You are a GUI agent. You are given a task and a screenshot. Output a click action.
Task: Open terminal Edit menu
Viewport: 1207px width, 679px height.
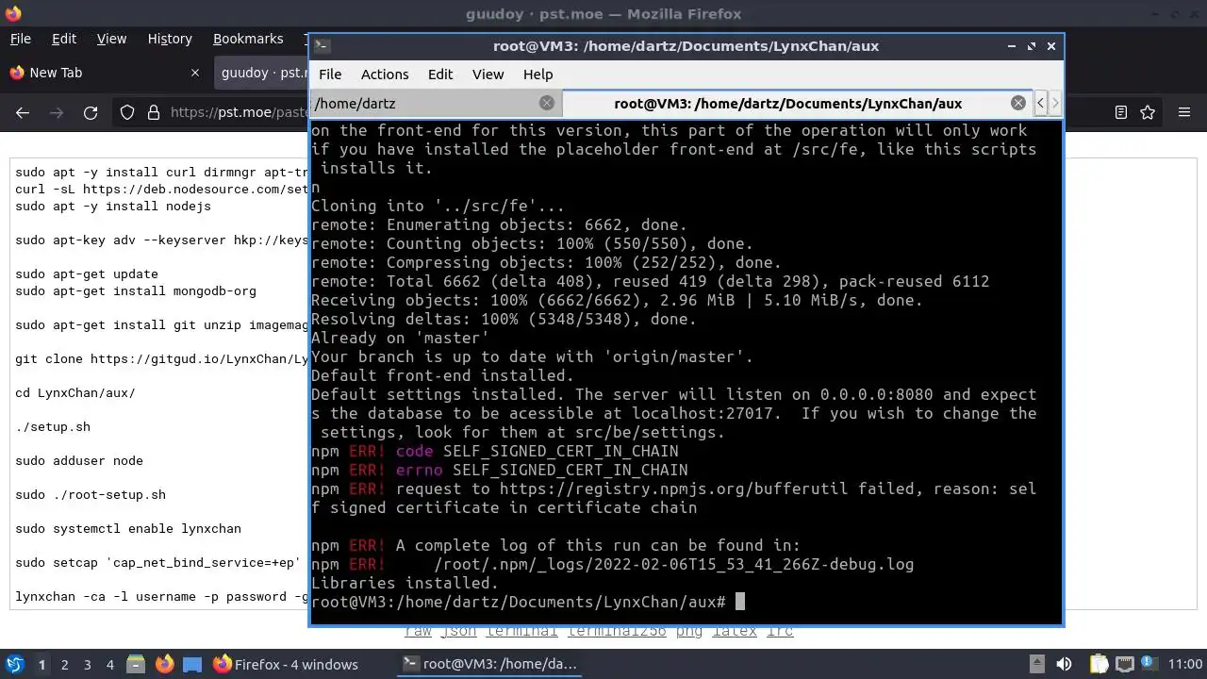click(x=440, y=75)
